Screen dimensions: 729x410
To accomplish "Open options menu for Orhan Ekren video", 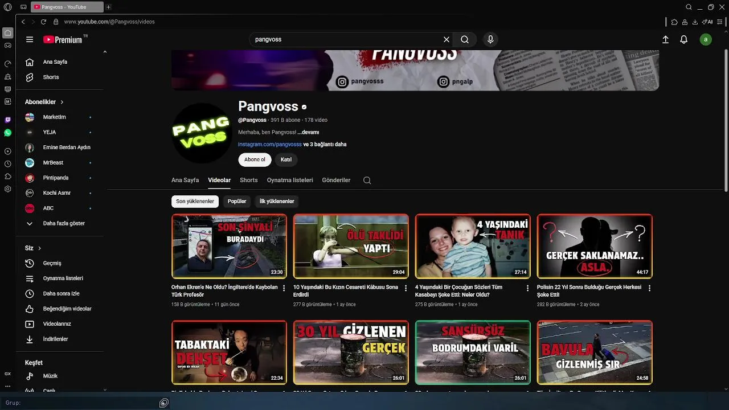I will 284,288.
